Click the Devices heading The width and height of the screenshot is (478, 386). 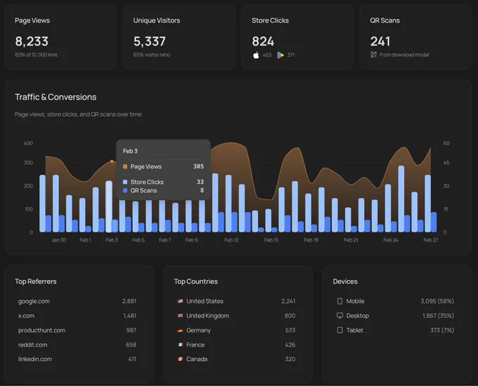click(345, 281)
